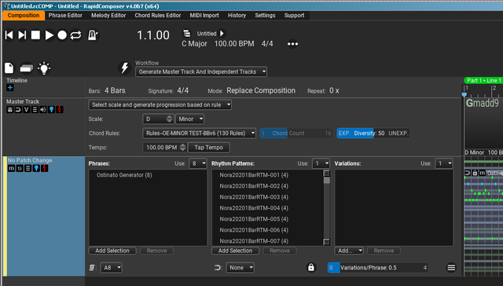Viewport: 503px width, 286px height.
Task: Toggle Master Track speaker audition
Action: (x=43, y=110)
